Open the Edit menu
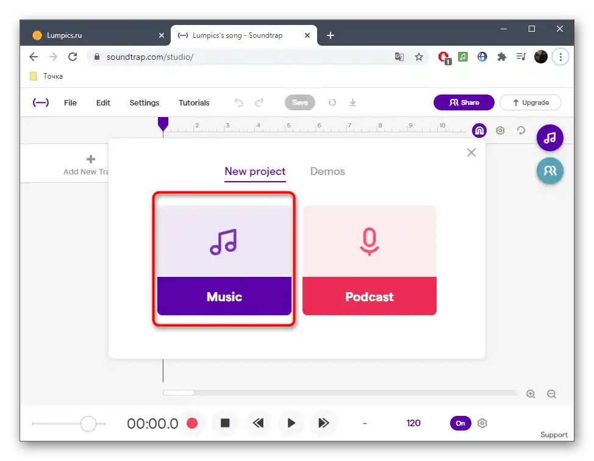Screen dimensions: 594x461 point(103,102)
